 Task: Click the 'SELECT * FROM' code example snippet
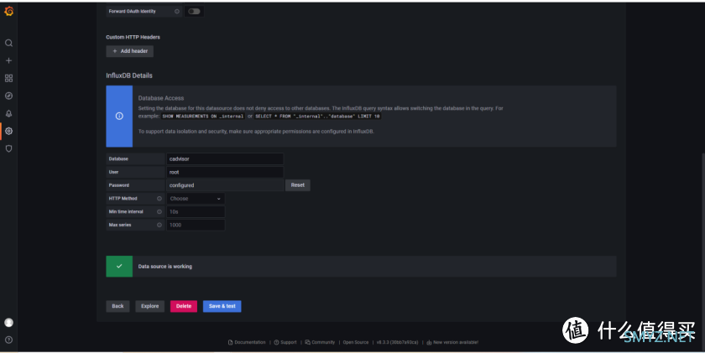point(317,117)
